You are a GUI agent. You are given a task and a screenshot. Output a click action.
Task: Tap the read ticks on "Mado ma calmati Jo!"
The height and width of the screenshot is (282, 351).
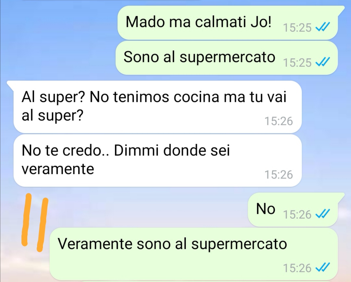322,28
